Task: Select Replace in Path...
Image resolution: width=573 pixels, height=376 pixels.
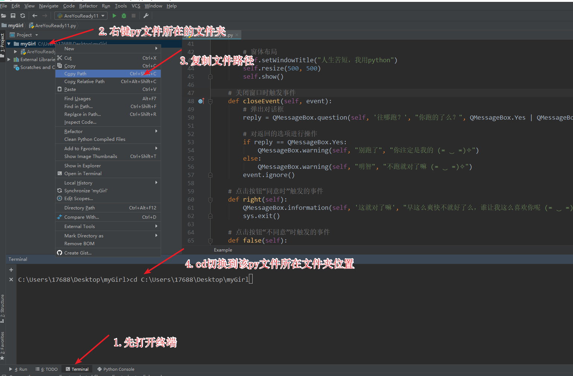Action: tap(108, 114)
